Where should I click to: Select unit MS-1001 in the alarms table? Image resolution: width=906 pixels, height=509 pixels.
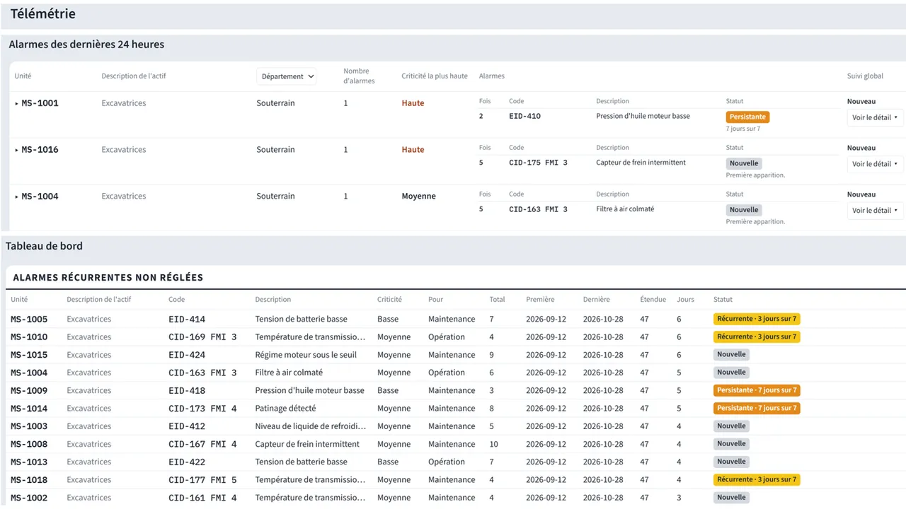point(40,103)
